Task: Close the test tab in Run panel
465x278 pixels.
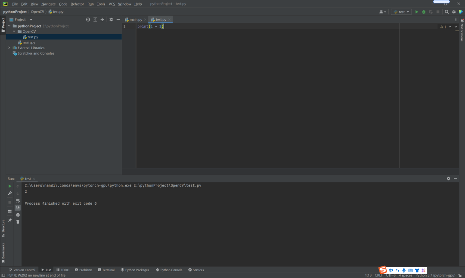Action: [34, 179]
